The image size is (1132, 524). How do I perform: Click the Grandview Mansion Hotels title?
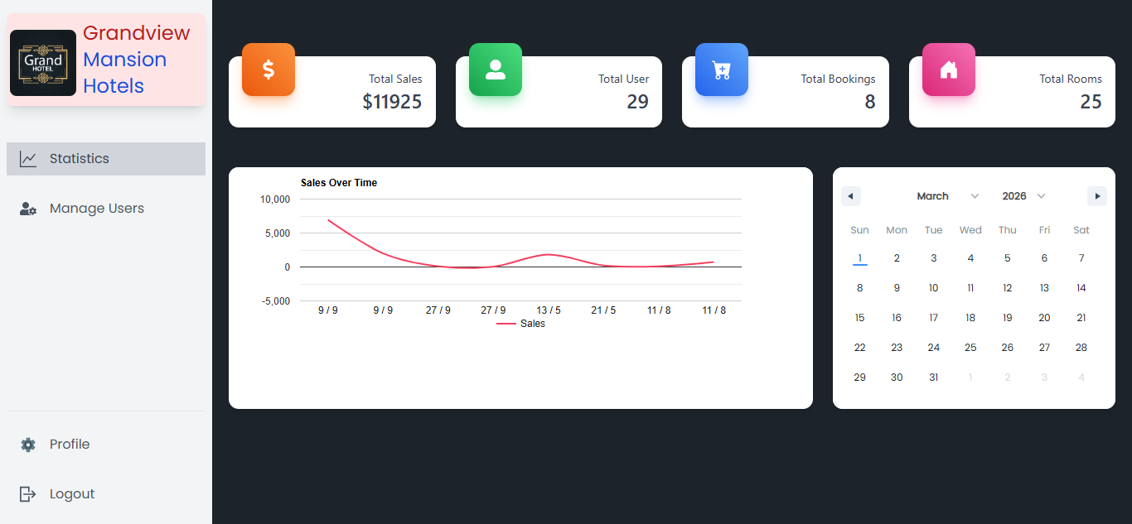pos(137,60)
